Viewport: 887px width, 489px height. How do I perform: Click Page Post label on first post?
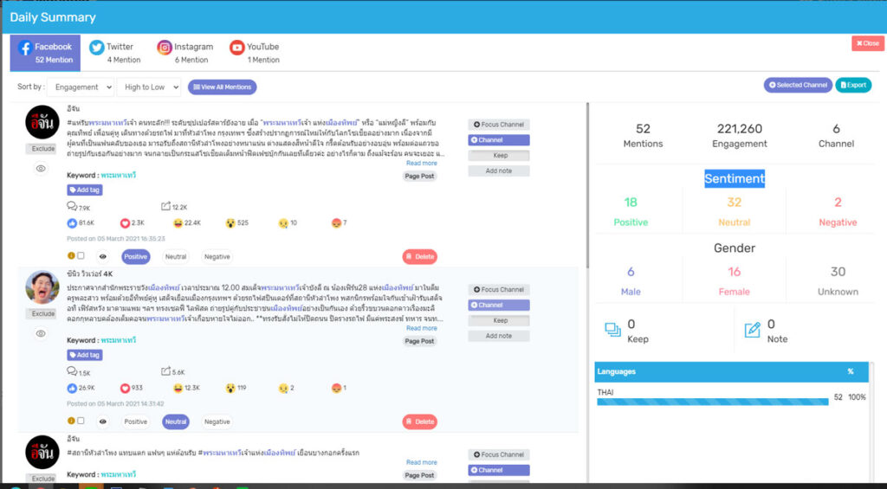pyautogui.click(x=420, y=176)
